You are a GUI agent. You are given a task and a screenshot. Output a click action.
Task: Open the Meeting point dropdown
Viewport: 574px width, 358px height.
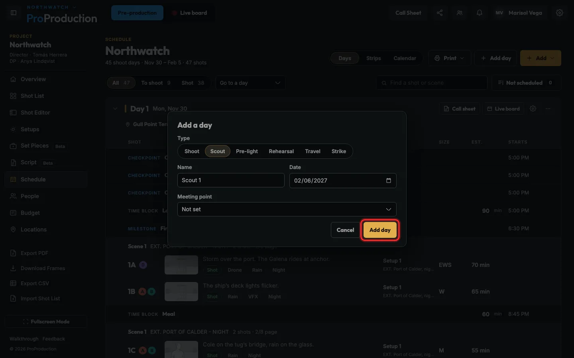pos(287,209)
